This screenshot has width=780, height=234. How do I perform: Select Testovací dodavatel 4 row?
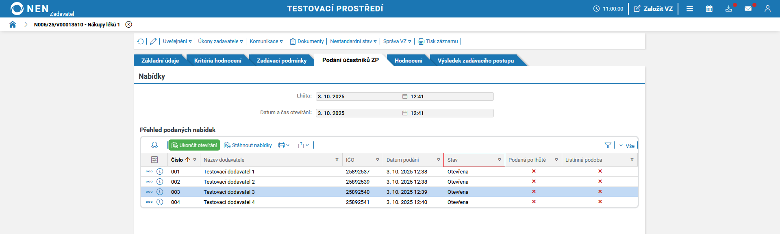389,202
